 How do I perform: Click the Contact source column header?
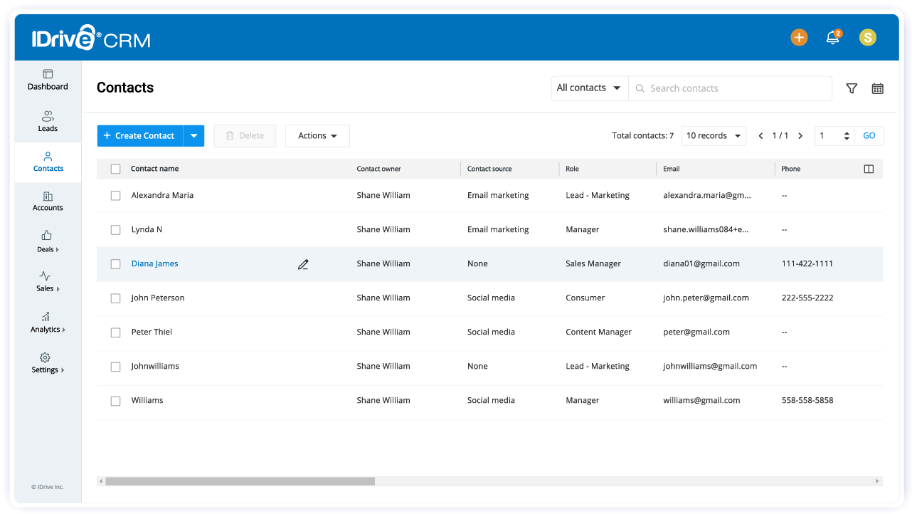(x=489, y=169)
